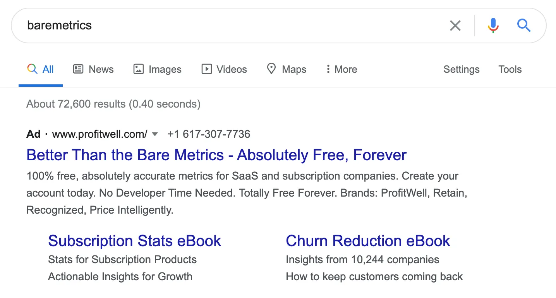Switch to the News tab

click(x=101, y=69)
